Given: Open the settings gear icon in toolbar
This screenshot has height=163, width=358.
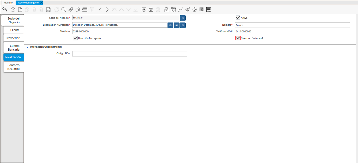Looking at the screenshot, I should (195, 10).
